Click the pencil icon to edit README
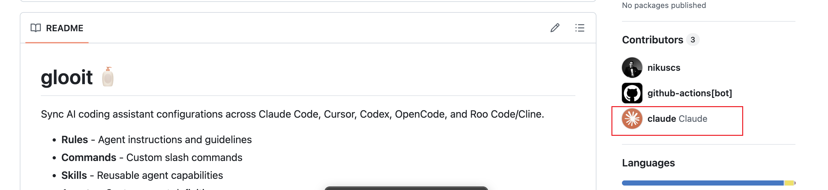This screenshot has width=828, height=190. point(555,28)
